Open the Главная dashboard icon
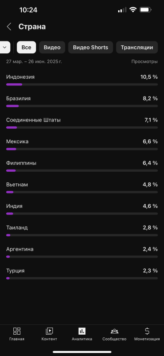Image resolution: width=164 pixels, height=356 pixels. [x=17, y=331]
